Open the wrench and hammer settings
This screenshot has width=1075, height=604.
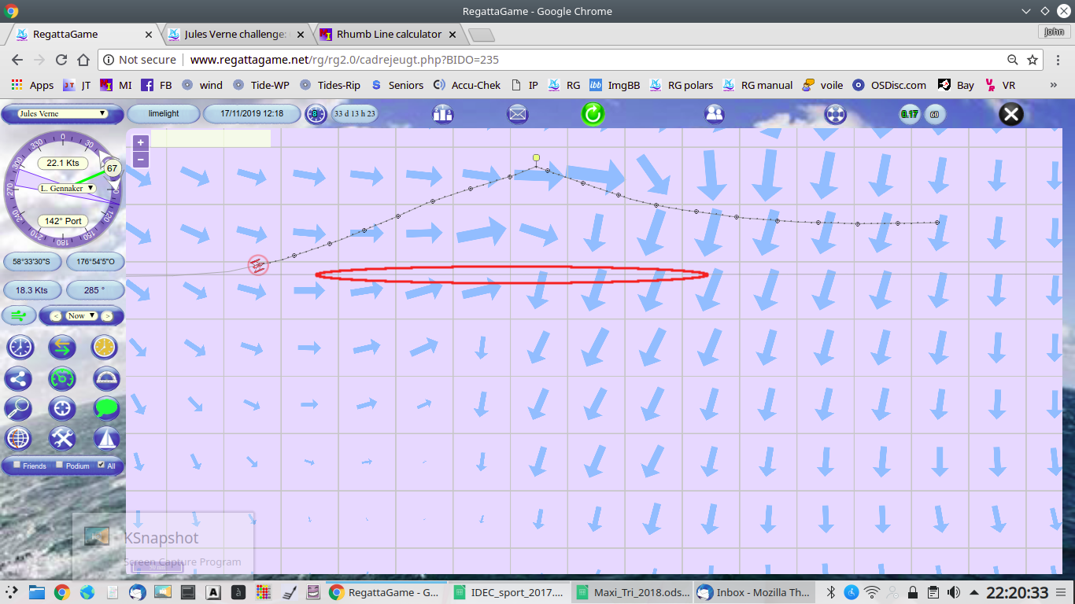tap(61, 438)
